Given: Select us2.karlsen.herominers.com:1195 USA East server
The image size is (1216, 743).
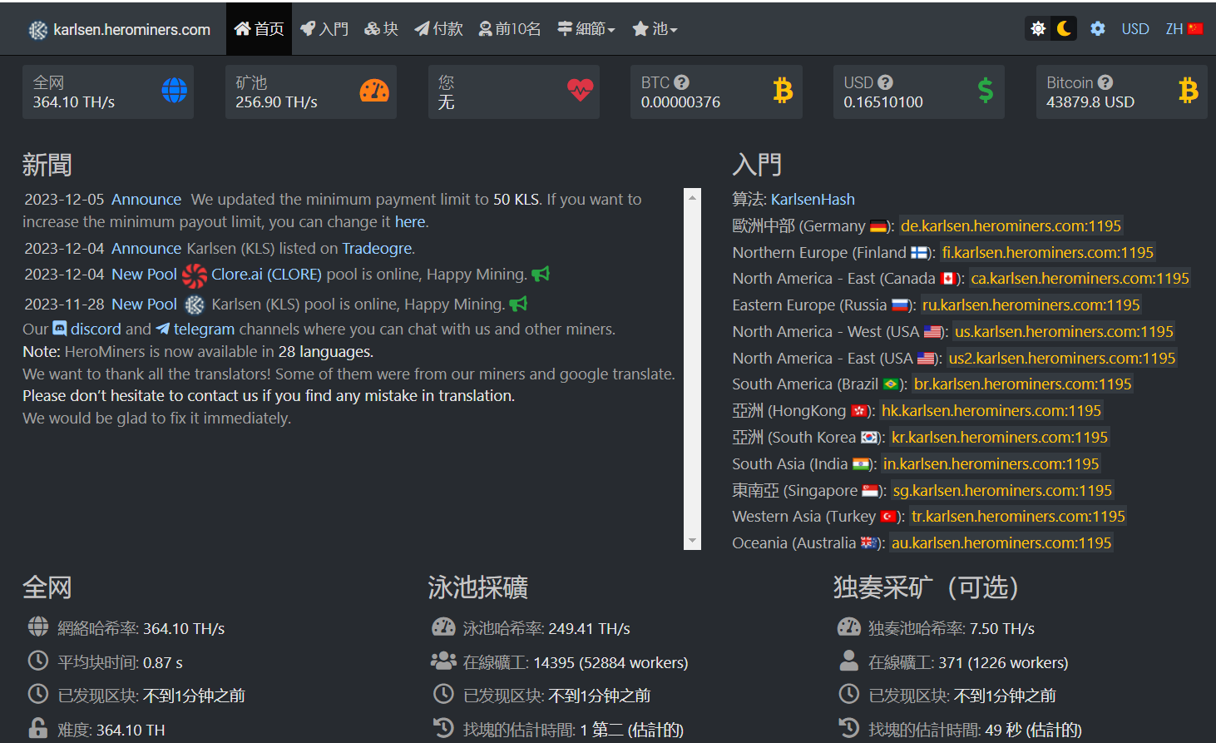Looking at the screenshot, I should 1062,359.
